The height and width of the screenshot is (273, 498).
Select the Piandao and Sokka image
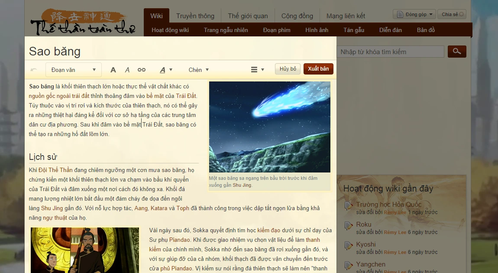point(85,250)
